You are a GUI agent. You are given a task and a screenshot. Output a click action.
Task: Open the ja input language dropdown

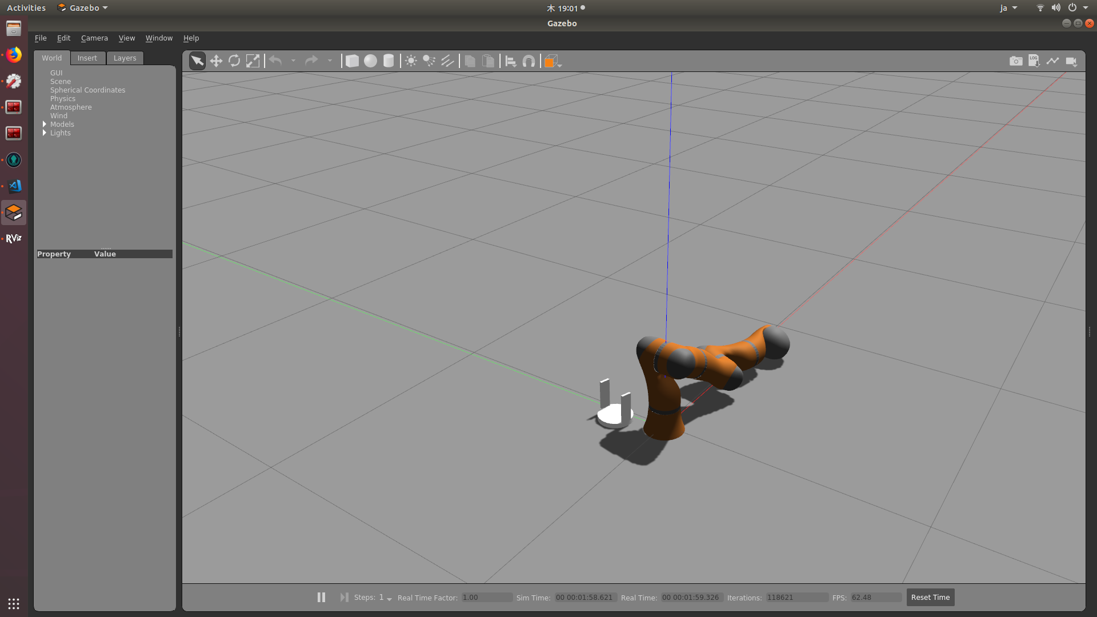point(1008,8)
